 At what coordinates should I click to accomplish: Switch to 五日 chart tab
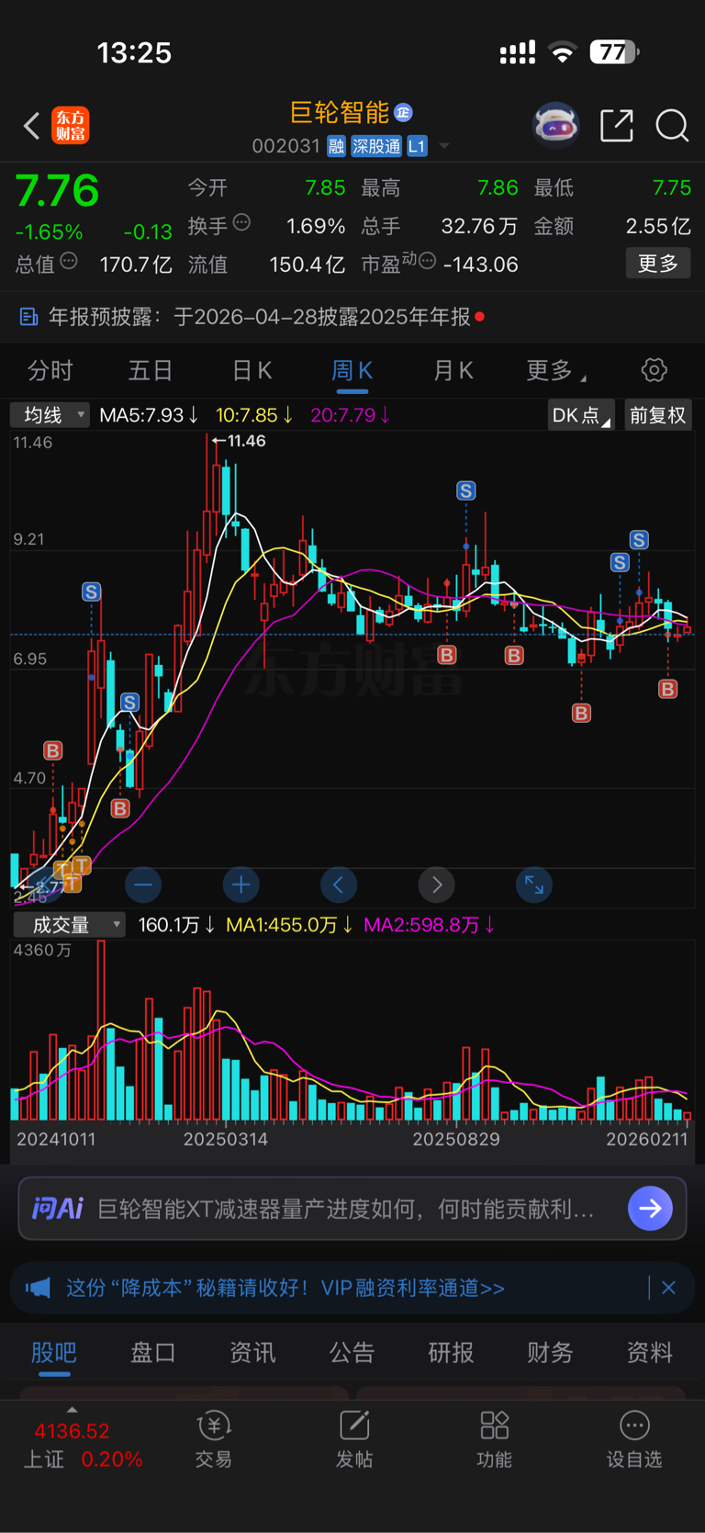coord(151,370)
